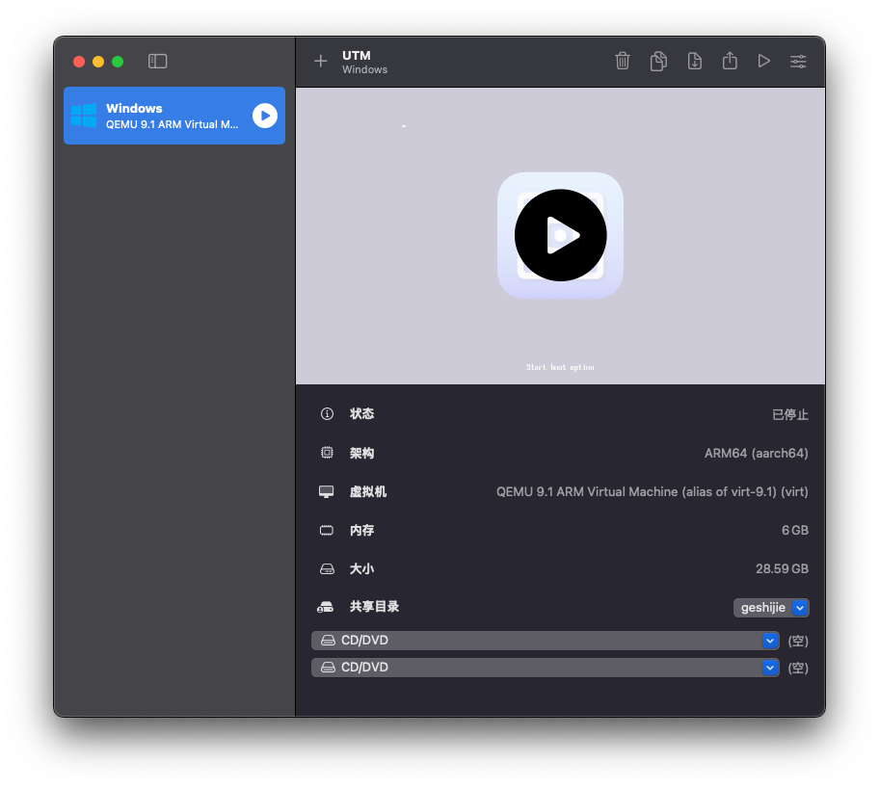Expand the second CD/DVD drive dropdown
The height and width of the screenshot is (788, 879).
pos(546,668)
